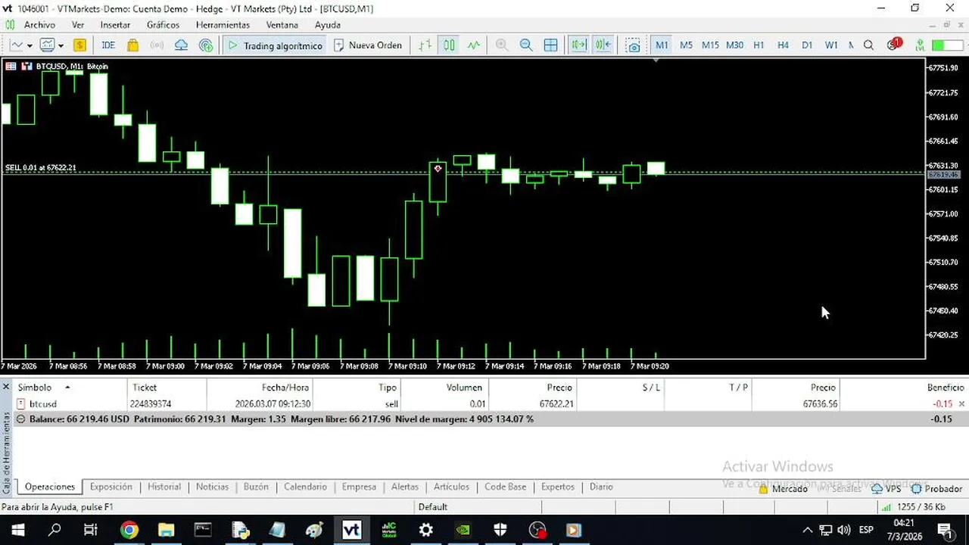969x545 pixels.
Task: Switch to the Calendario tab
Action: tap(306, 487)
